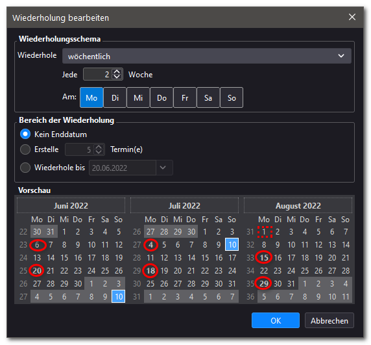Select circled July 18 in preview calendar
This screenshot has height=345, width=371.
coord(150,270)
